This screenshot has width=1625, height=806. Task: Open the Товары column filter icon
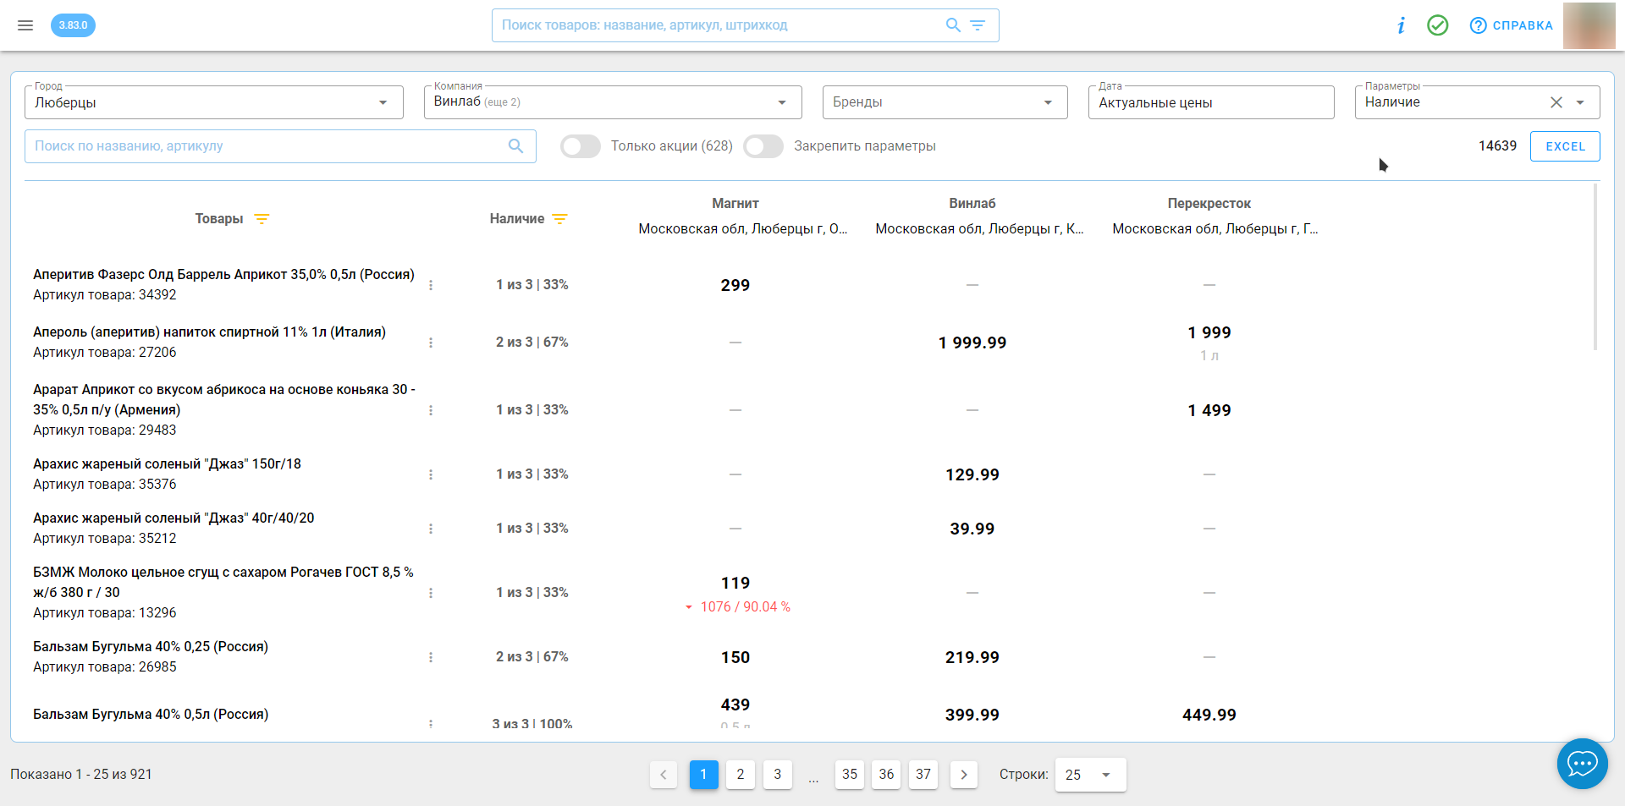point(262,219)
